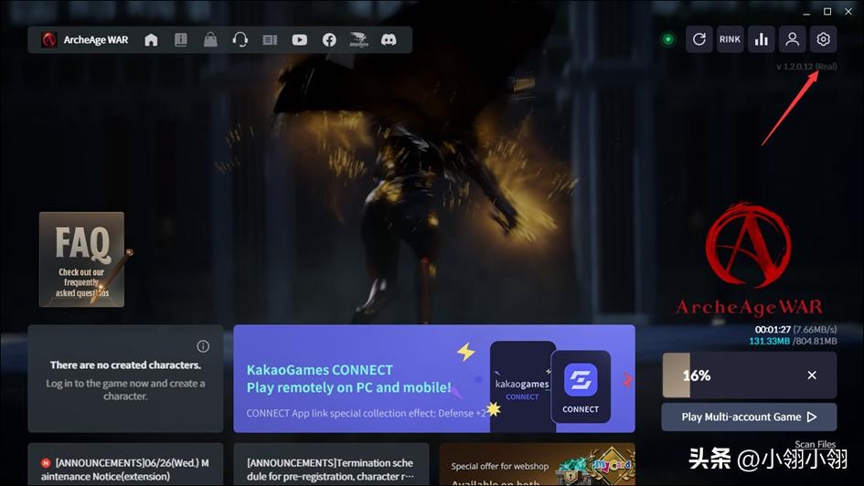Cancel the download with X button
Viewport: 864px width, 486px height.
click(x=812, y=375)
